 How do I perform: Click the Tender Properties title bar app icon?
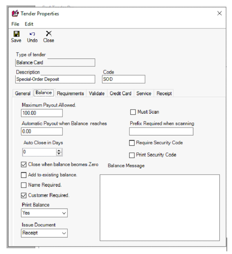15,13
